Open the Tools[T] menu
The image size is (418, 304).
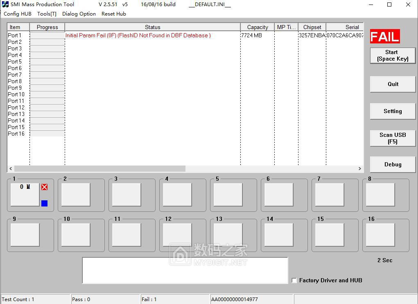(x=47, y=14)
